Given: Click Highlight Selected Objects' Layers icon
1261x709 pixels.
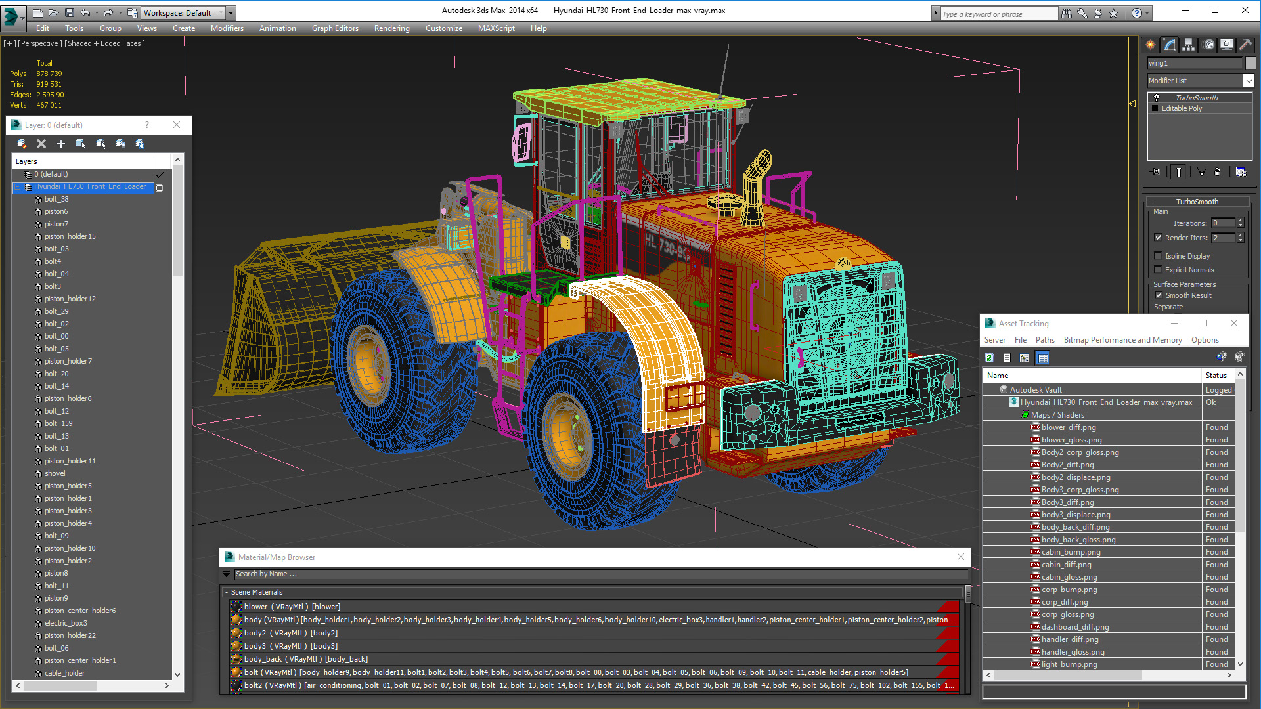Looking at the screenshot, I should (100, 144).
